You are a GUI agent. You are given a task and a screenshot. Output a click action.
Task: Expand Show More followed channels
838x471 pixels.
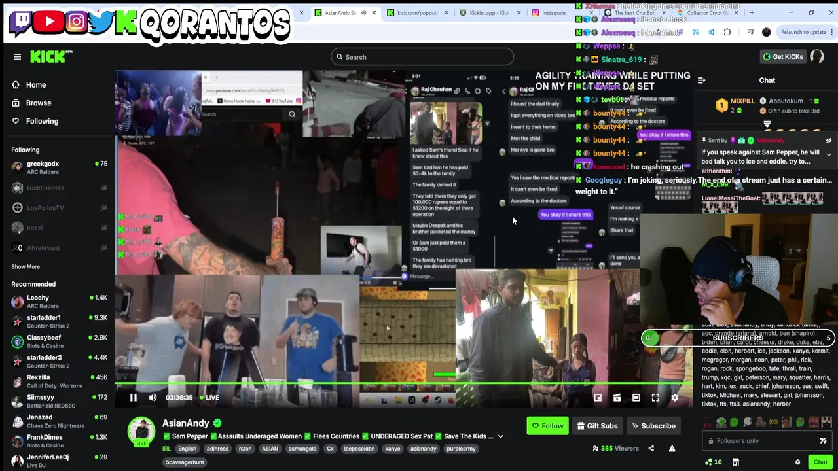click(x=26, y=266)
